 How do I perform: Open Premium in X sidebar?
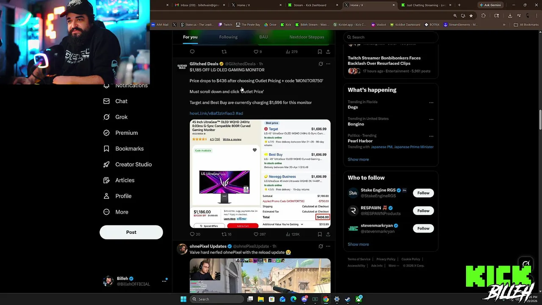click(x=121, y=133)
